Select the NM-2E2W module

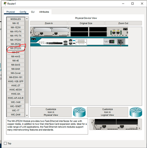(16, 44)
